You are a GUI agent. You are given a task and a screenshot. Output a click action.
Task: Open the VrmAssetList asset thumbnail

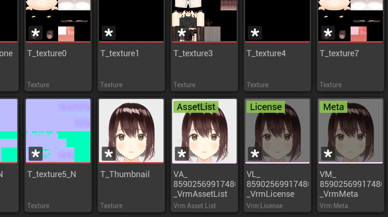click(204, 131)
